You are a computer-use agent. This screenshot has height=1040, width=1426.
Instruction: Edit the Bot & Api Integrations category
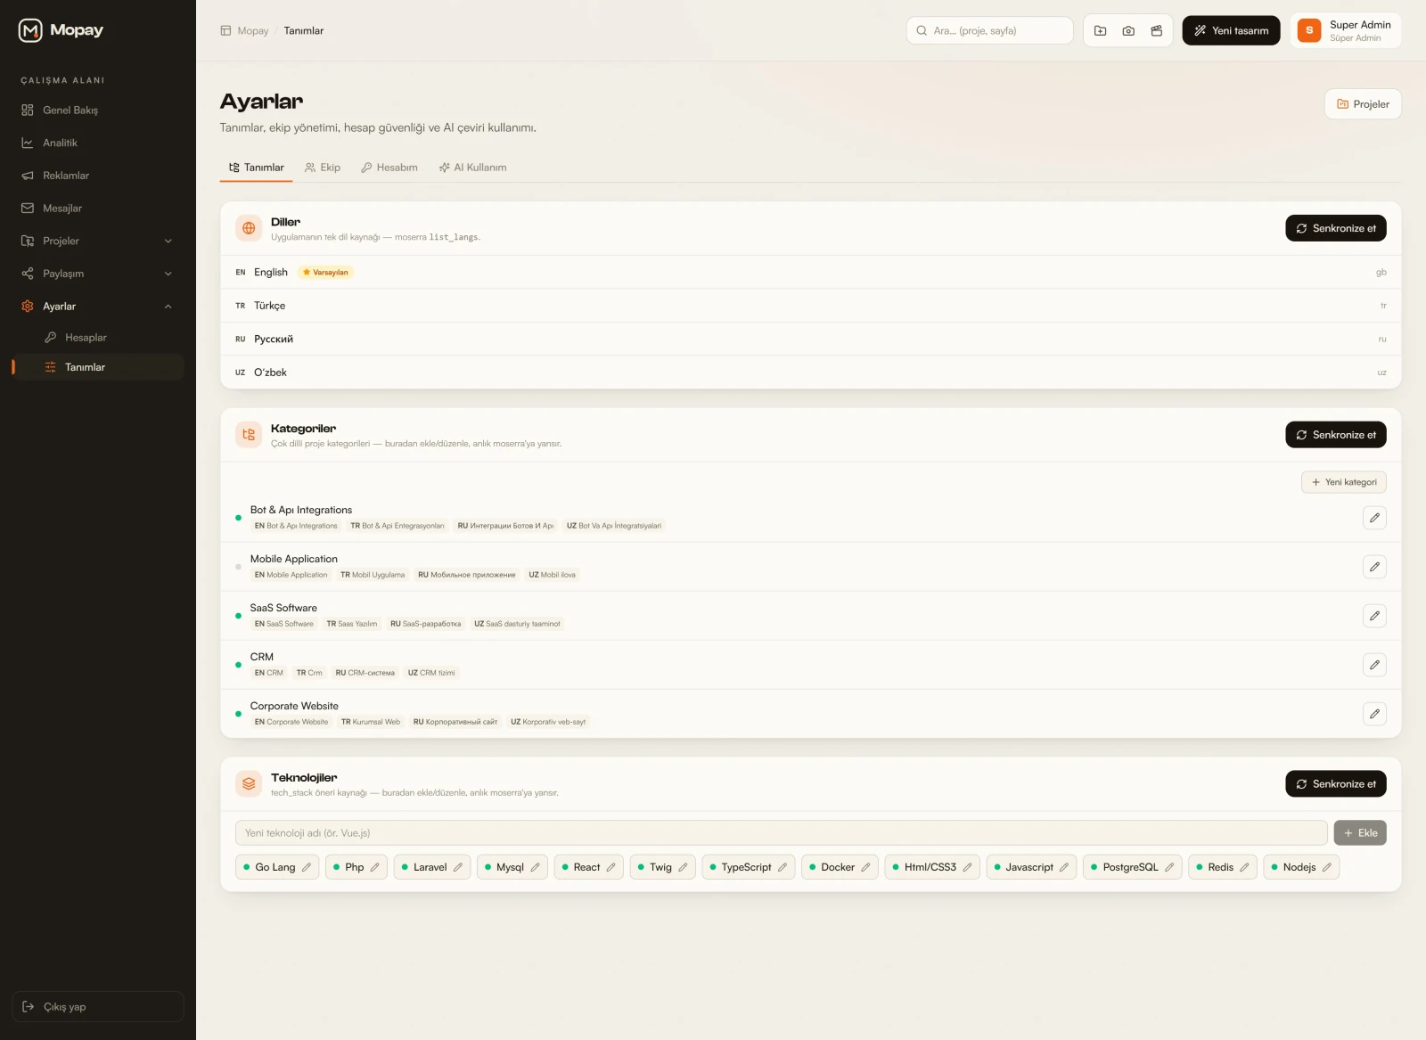[x=1374, y=518]
